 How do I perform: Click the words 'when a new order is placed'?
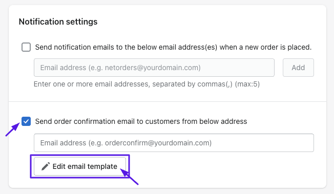265,47
